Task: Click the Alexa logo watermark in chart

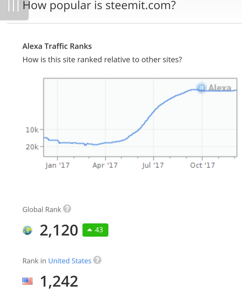Action: [214, 88]
